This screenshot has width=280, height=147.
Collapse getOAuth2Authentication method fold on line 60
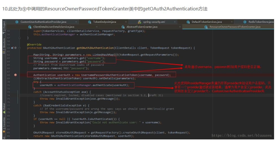tap(20, 48)
